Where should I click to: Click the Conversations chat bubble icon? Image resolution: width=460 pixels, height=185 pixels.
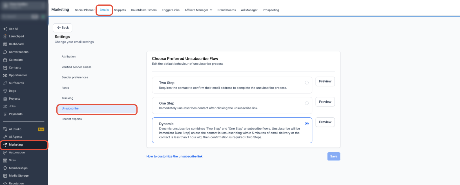pyautogui.click(x=5, y=52)
